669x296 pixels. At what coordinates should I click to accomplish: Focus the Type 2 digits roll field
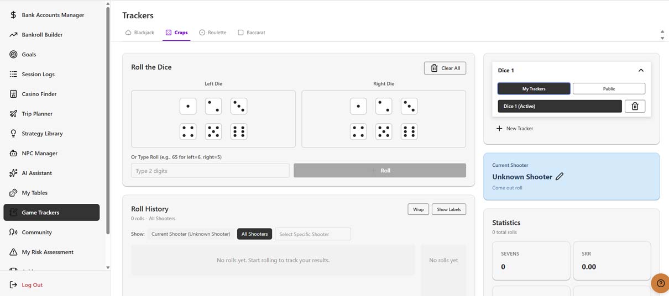coord(210,171)
